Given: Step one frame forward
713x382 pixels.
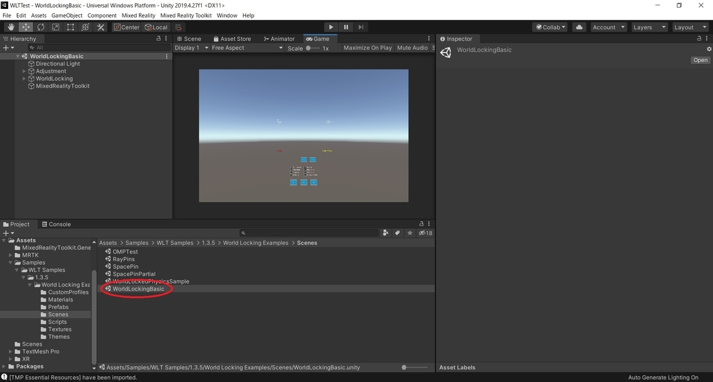Looking at the screenshot, I should pyautogui.click(x=361, y=27).
